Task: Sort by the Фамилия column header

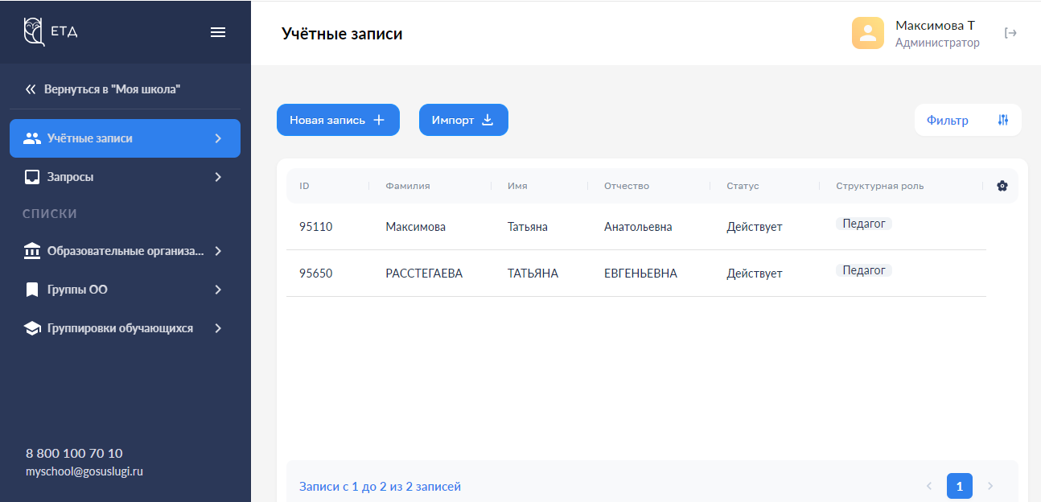Action: (x=408, y=186)
